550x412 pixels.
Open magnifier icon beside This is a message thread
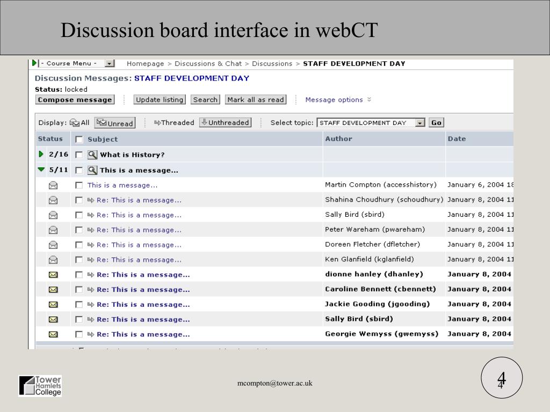(92, 170)
